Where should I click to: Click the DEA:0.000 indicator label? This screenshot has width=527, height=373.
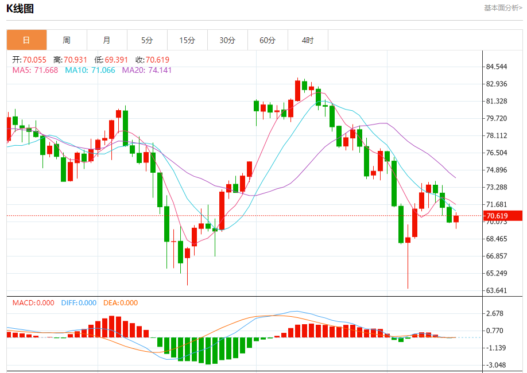tap(121, 303)
